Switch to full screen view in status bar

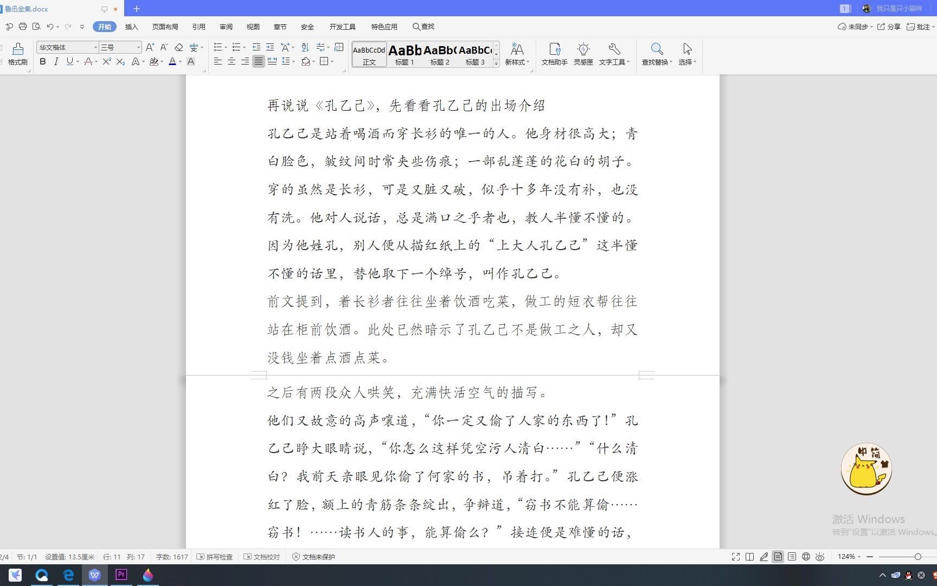[x=736, y=557]
